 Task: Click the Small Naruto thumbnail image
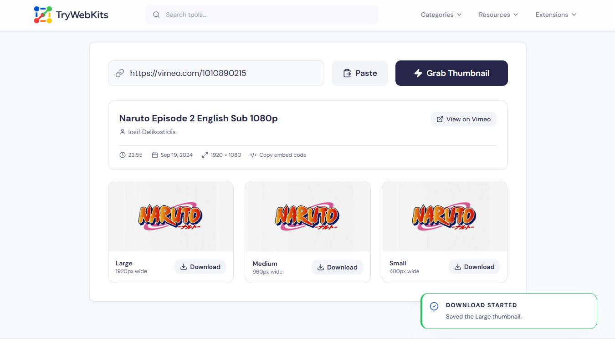click(445, 216)
